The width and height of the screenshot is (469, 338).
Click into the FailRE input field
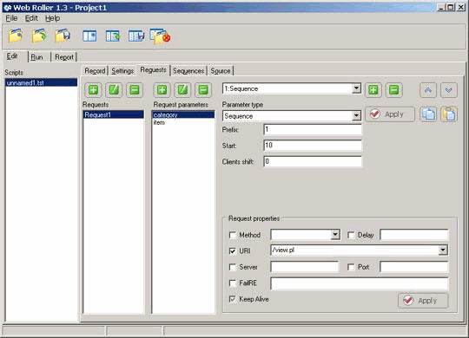coord(360,283)
